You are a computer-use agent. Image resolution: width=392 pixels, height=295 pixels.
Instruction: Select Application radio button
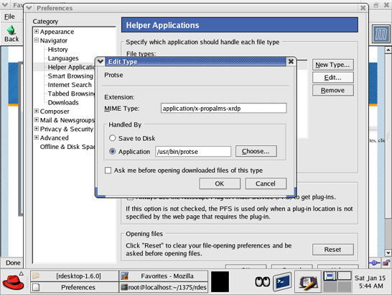point(113,151)
